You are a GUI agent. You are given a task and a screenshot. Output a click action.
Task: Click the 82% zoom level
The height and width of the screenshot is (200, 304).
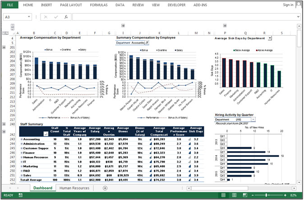pyautogui.click(x=293, y=195)
